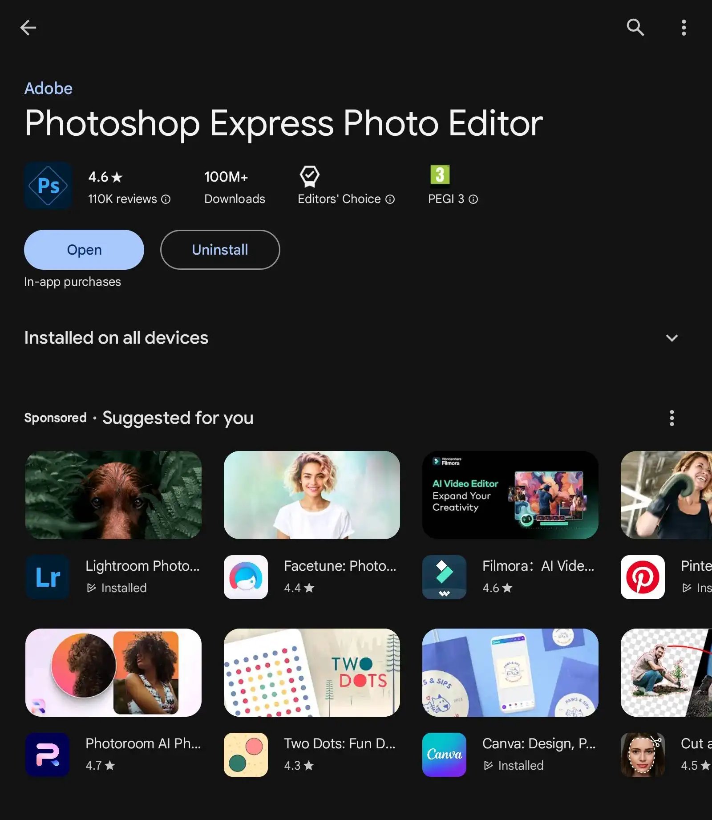Image resolution: width=712 pixels, height=820 pixels.
Task: Tap the Lightroom dog photo banner
Action: pos(113,495)
